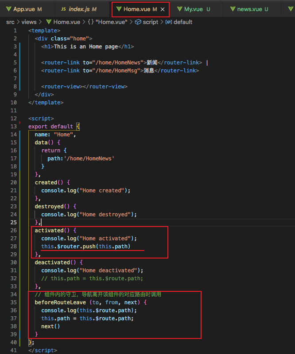Close the Home.vue tab

[x=163, y=9]
